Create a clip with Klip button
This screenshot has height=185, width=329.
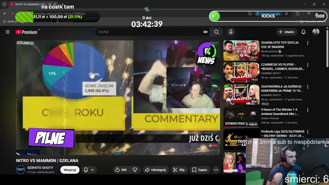(179, 170)
